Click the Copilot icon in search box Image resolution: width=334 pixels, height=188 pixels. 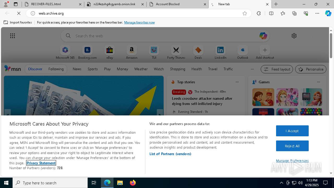[263, 36]
